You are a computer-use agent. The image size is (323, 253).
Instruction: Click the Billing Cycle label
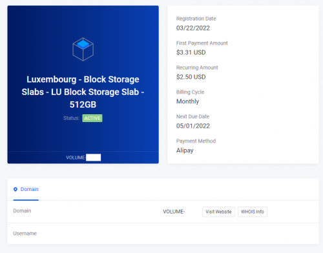pos(190,92)
